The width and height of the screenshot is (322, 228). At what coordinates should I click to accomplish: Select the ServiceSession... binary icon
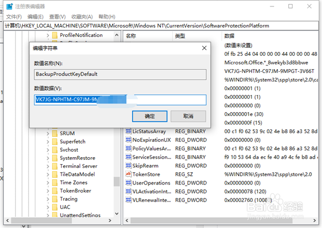pyautogui.click(x=128, y=157)
